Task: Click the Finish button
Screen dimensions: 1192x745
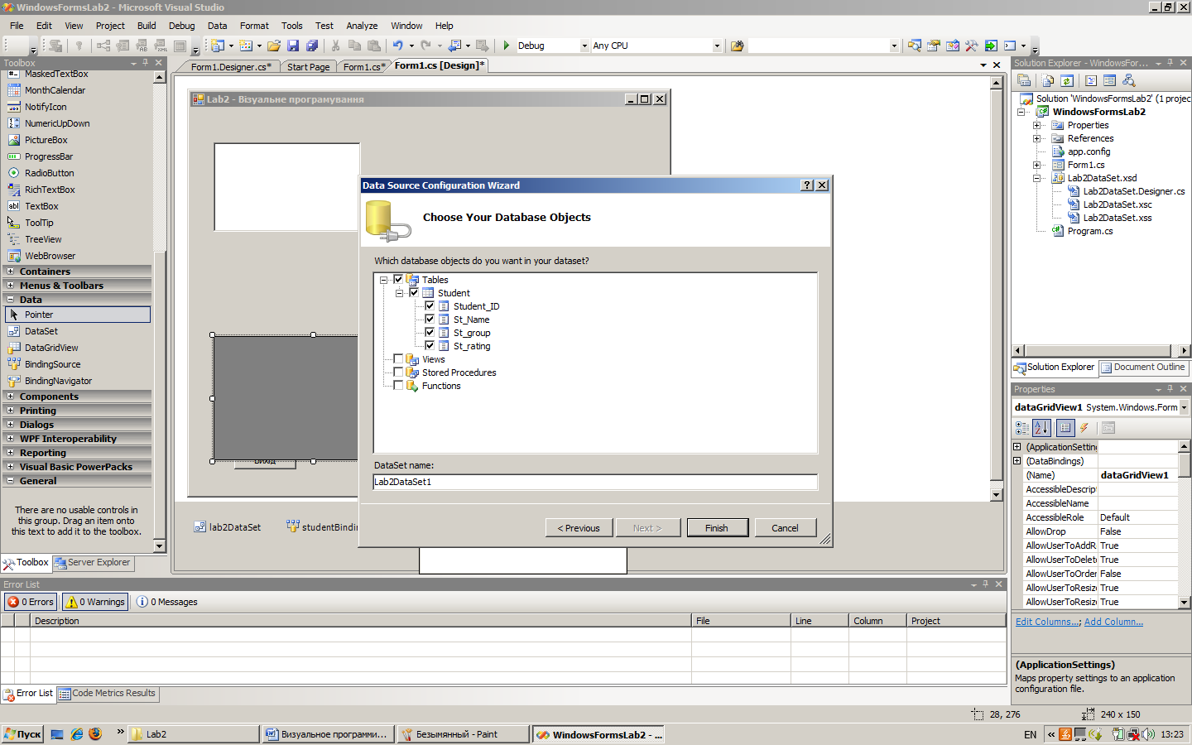Action: click(x=717, y=528)
